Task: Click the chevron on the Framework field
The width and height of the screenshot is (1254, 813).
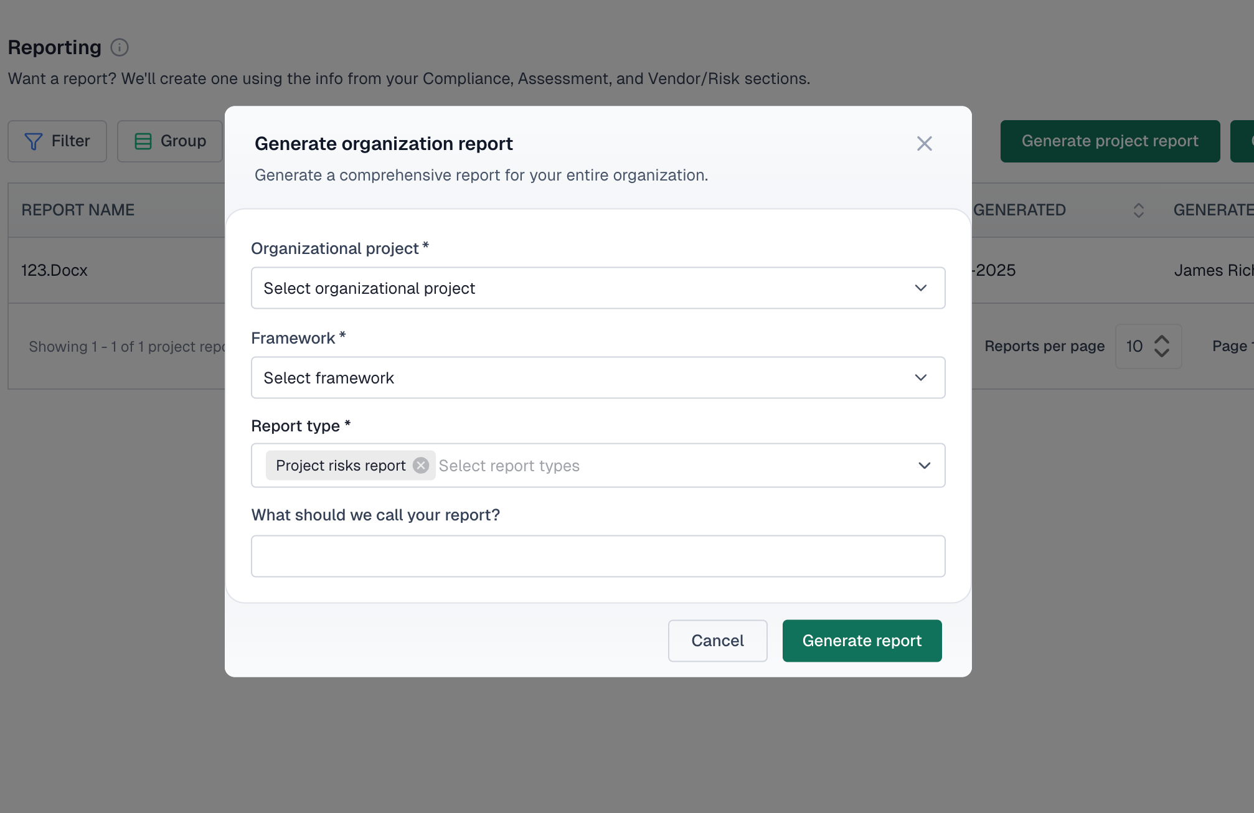Action: coord(921,377)
